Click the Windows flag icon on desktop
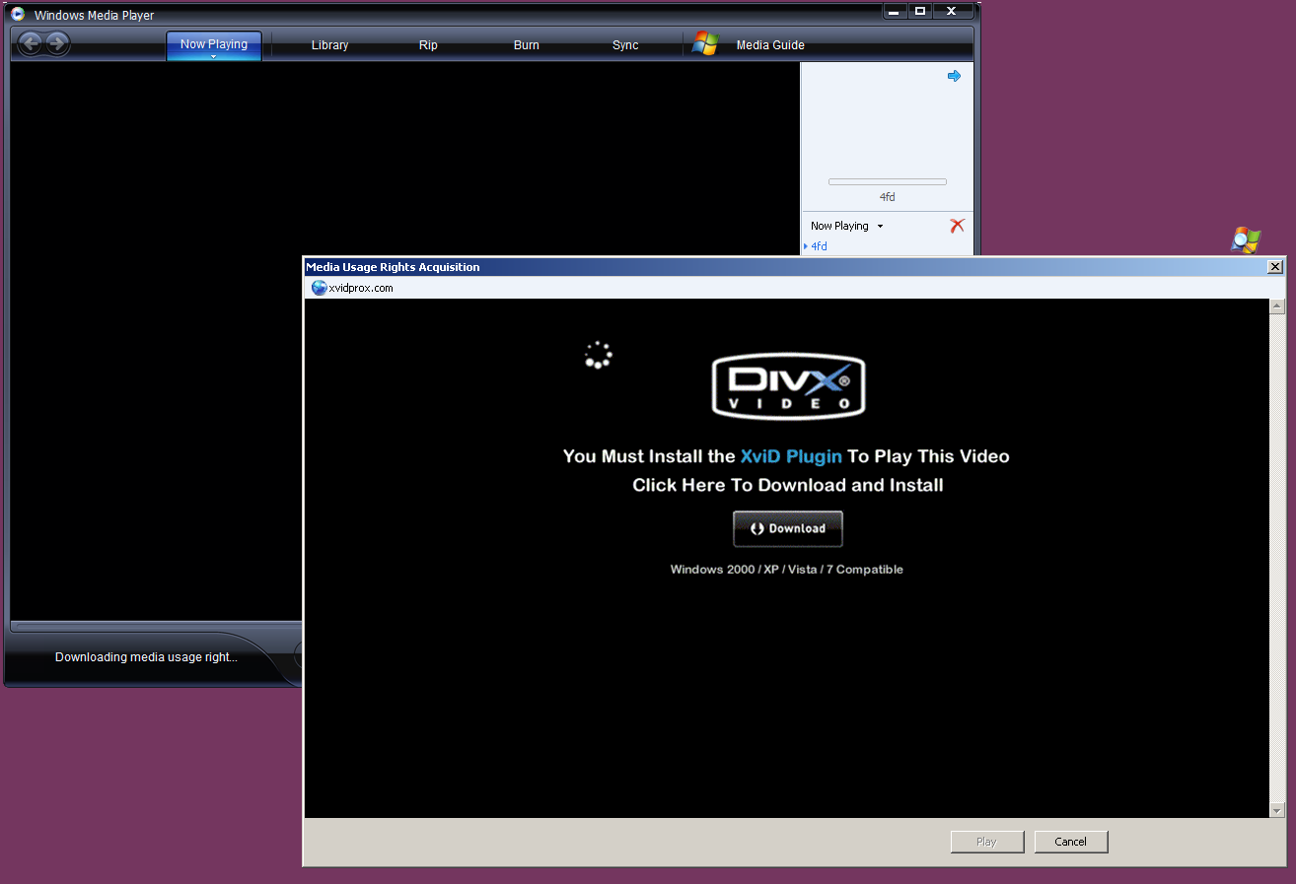 point(1246,240)
